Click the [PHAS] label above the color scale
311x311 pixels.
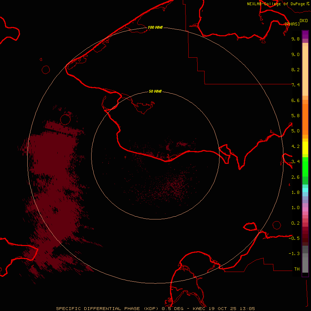click(x=292, y=24)
